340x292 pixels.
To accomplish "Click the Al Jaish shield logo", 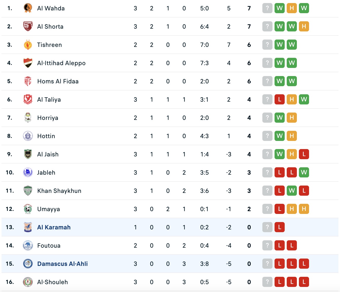I will click(x=28, y=154).
